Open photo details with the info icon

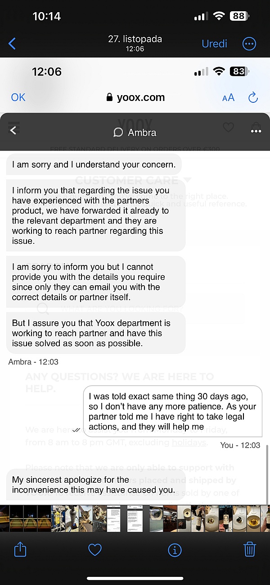pyautogui.click(x=175, y=549)
